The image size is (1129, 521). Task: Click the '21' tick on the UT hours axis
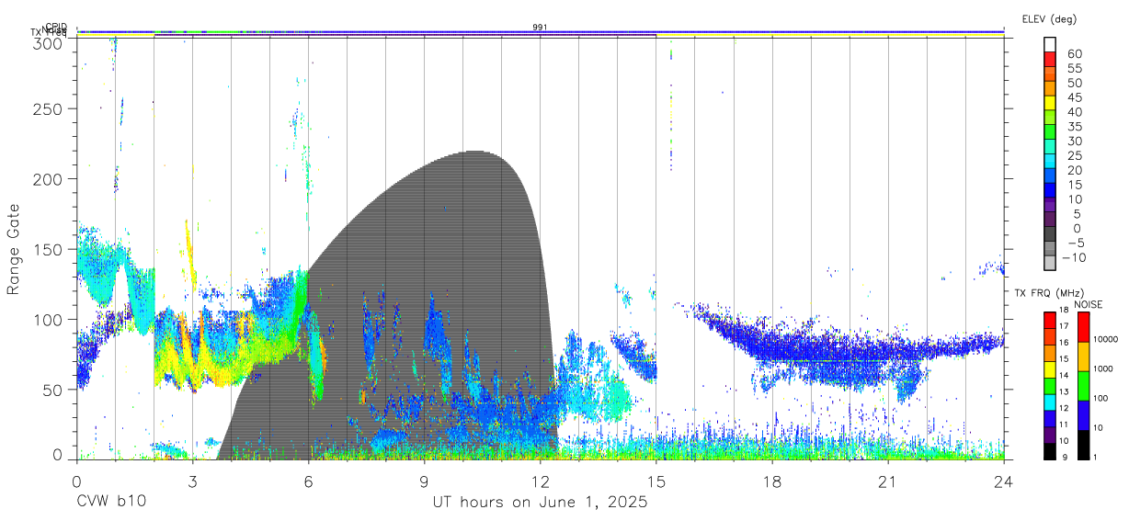point(888,481)
